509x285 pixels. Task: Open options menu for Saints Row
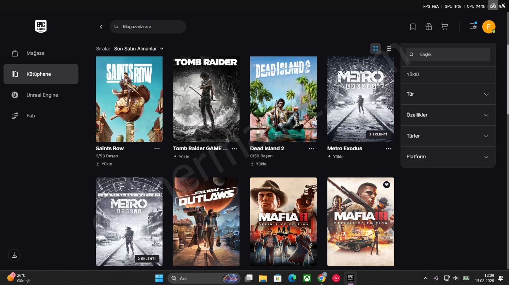[157, 149]
